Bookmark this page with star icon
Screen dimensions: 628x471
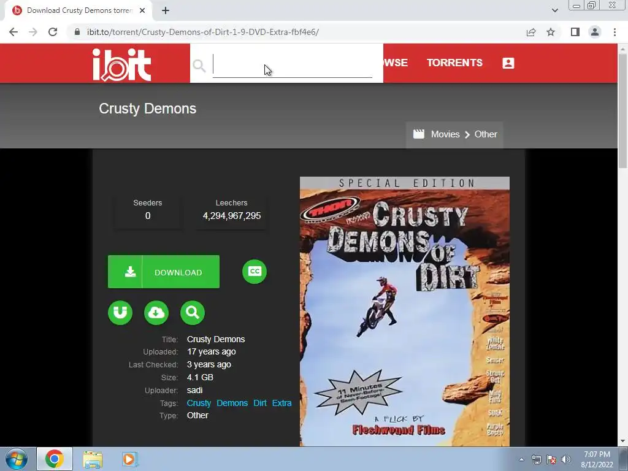tap(551, 32)
